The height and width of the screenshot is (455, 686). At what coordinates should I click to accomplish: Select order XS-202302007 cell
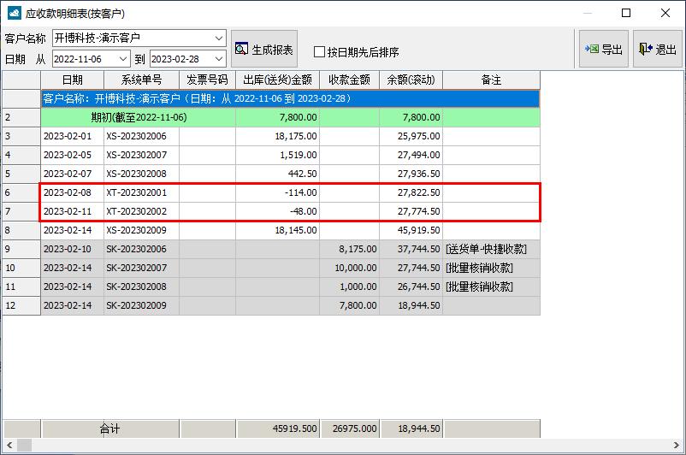pos(141,155)
